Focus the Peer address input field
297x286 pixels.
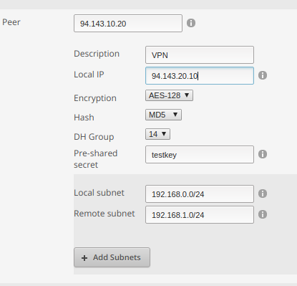[128, 23]
